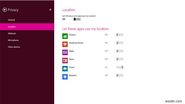Click the bold Off status under Location
Viewport: 185px width, 104px height.
pos(64,19)
